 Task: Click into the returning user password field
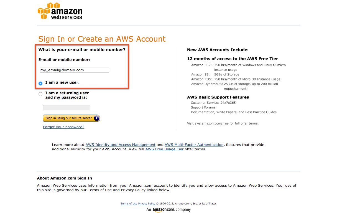click(67, 108)
